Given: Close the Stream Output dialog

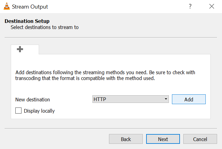Looking at the screenshot, I should [x=212, y=6].
